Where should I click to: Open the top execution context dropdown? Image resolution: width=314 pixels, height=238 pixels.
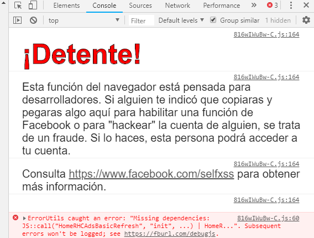(84, 20)
